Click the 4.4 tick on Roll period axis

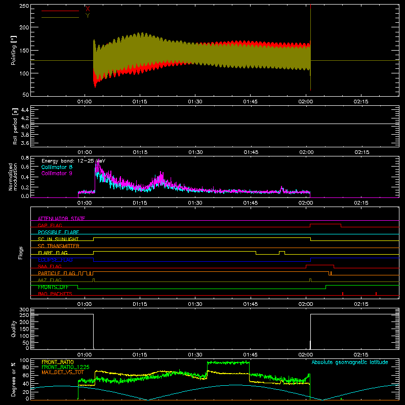25,110
